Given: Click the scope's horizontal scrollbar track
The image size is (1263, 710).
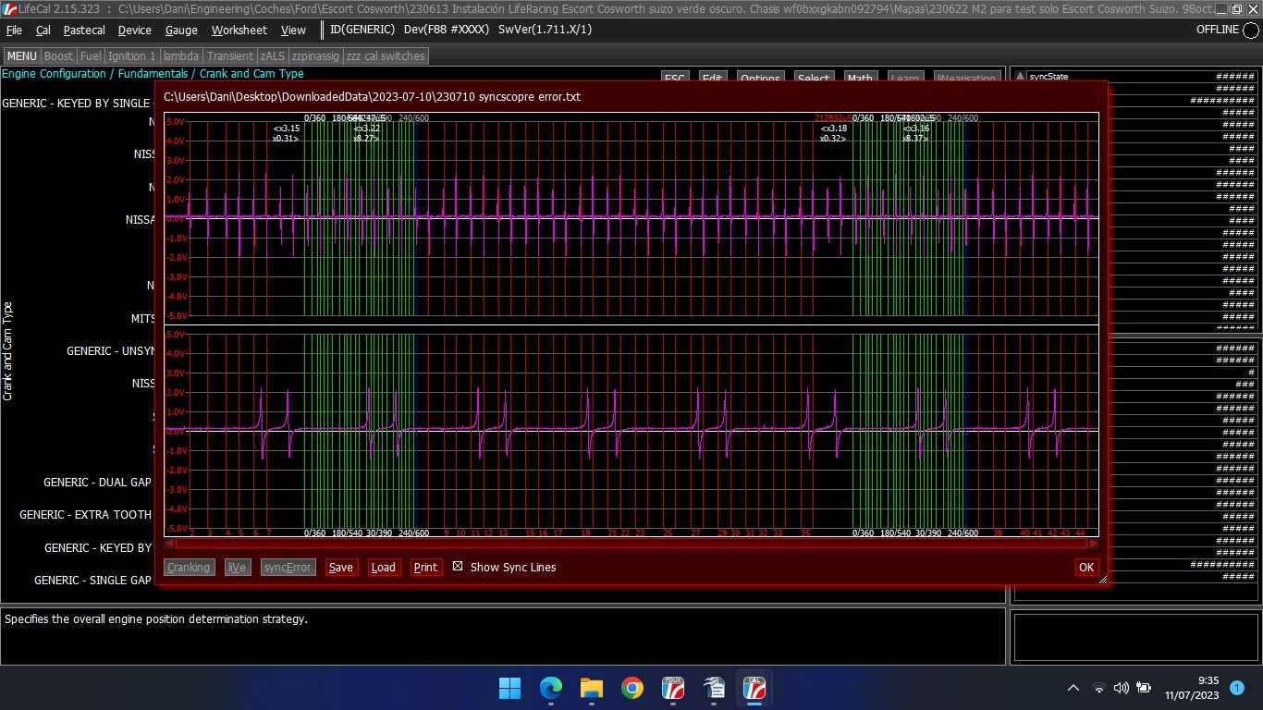Looking at the screenshot, I should pos(631,543).
